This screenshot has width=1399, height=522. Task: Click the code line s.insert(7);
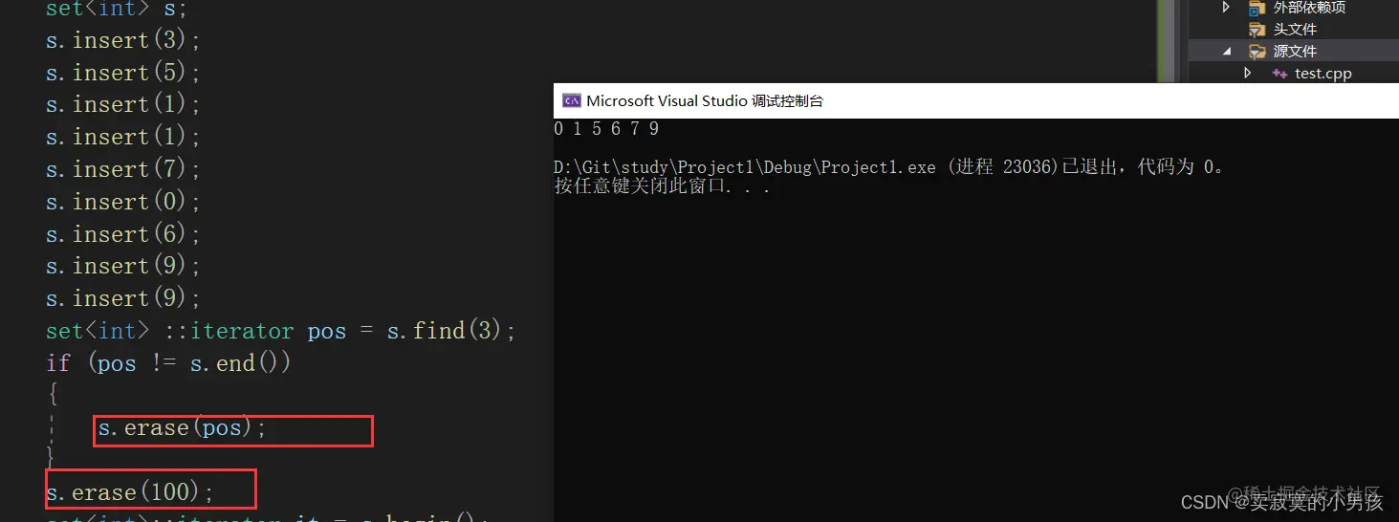pyautogui.click(x=123, y=169)
